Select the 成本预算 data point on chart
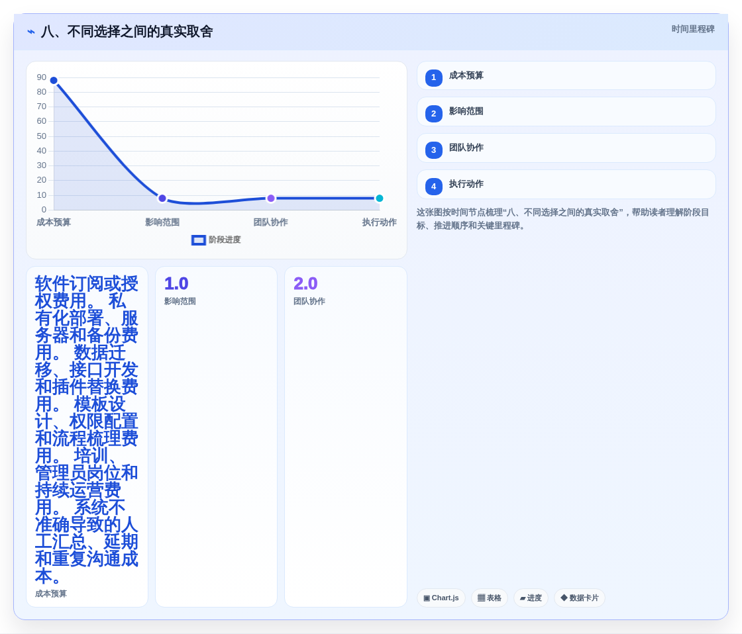742x634 pixels. (54, 80)
